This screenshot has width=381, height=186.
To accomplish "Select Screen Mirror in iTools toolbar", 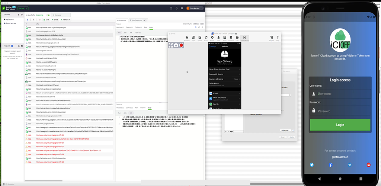I will tap(244, 38).
